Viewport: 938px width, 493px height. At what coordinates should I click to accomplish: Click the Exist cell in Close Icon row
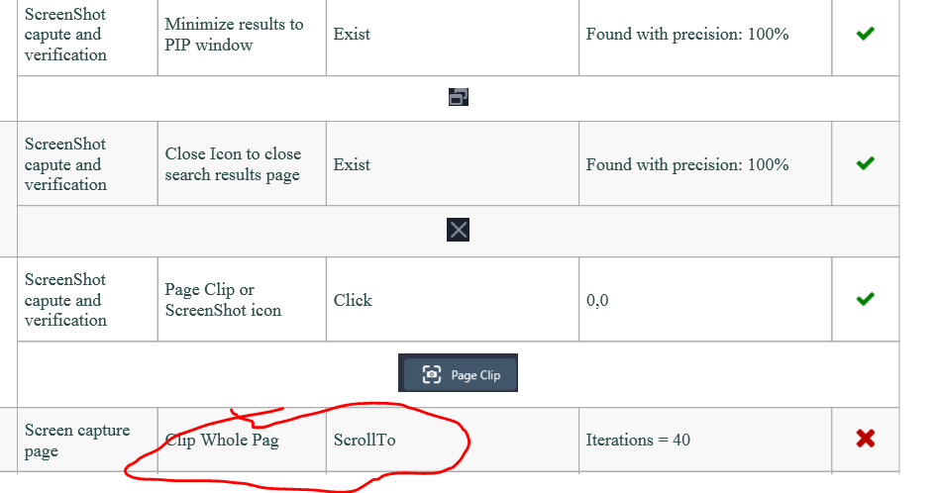(x=453, y=163)
